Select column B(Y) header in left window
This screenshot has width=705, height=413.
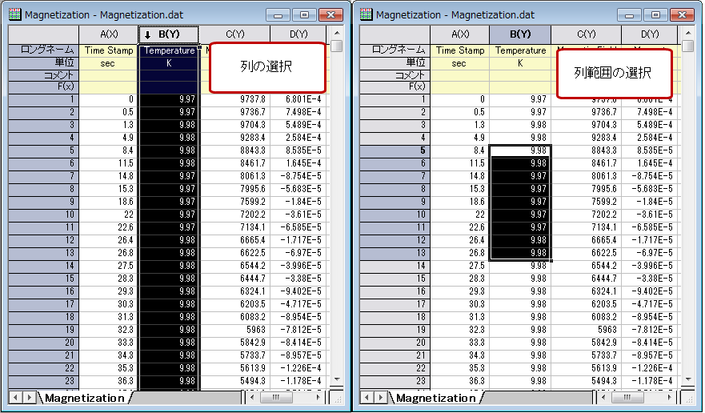pos(169,34)
